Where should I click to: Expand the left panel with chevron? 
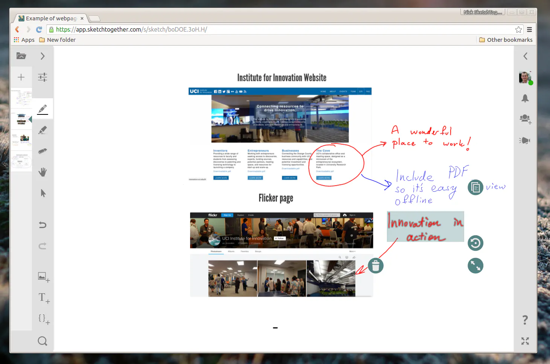[x=43, y=56]
